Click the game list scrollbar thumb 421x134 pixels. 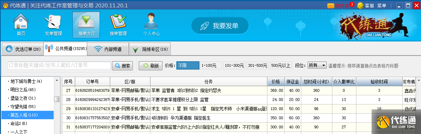[x=57, y=99]
